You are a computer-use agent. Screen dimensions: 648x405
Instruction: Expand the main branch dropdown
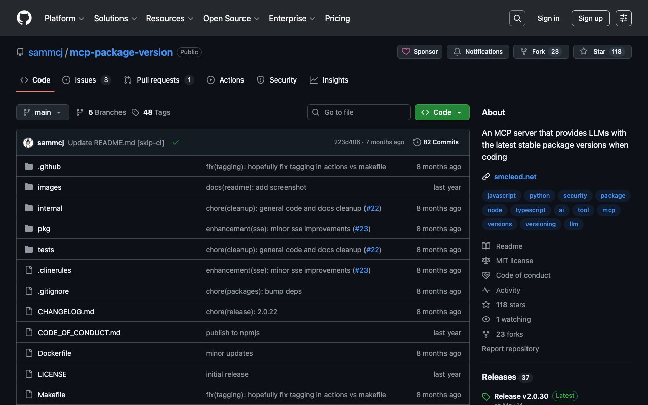click(x=43, y=112)
